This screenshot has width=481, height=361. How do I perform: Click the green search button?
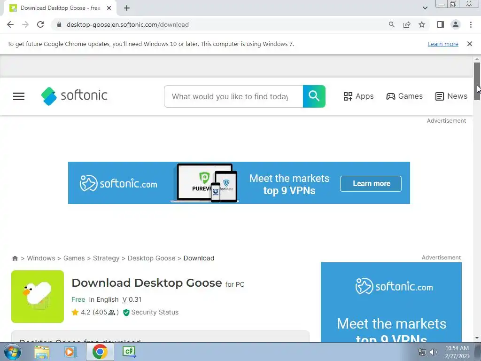(x=314, y=96)
